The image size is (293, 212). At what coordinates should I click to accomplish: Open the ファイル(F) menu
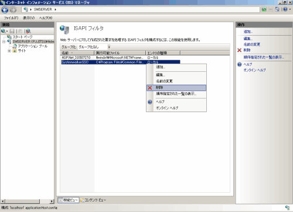pos(11,18)
